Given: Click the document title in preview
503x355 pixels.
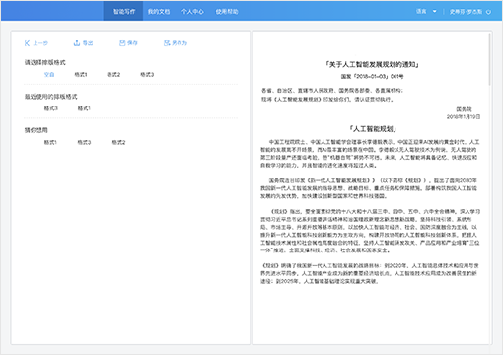Looking at the screenshot, I should pos(372,64).
